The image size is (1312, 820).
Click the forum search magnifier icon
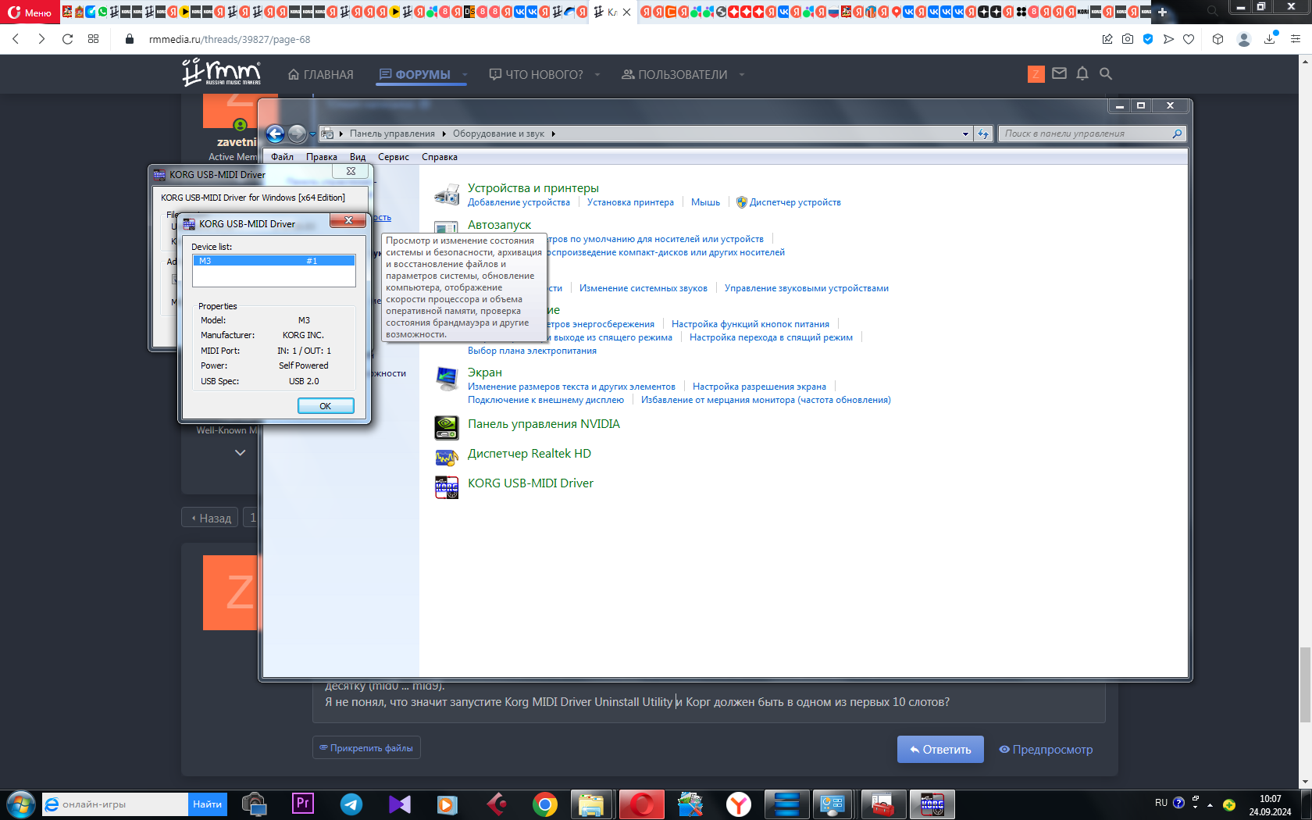tap(1106, 73)
